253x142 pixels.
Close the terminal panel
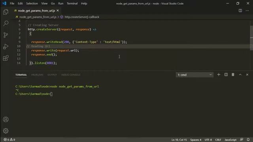coord(247,75)
